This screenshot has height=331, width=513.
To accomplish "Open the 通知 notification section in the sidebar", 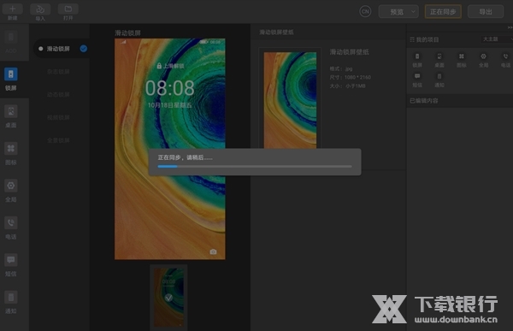I will (11, 302).
